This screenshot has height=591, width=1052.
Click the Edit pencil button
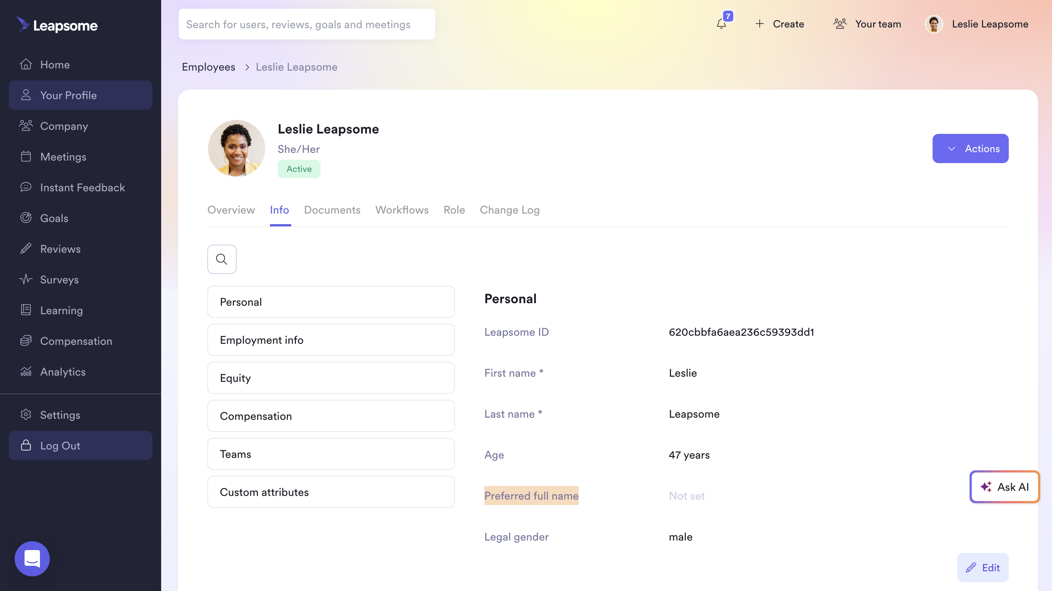coord(982,567)
